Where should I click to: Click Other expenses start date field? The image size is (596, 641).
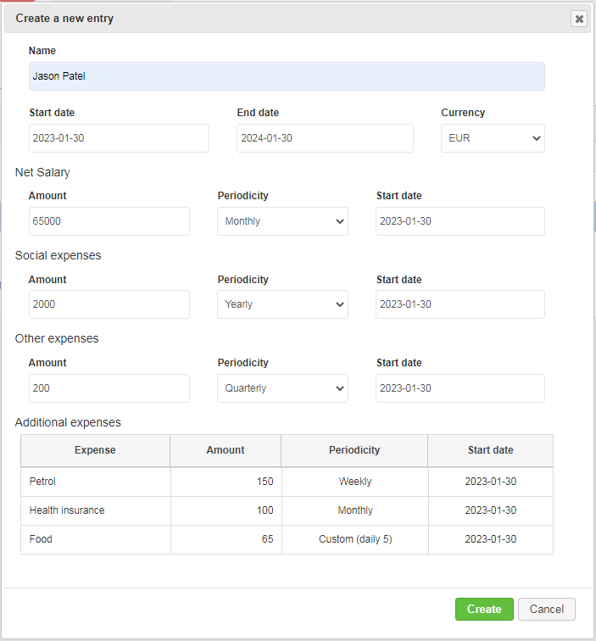tap(460, 388)
